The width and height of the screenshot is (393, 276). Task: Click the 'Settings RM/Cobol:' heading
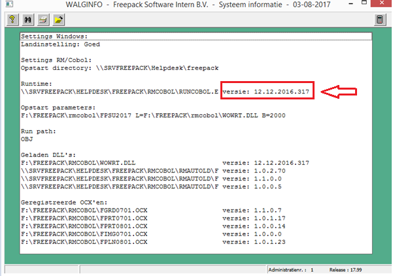[x=56, y=60]
